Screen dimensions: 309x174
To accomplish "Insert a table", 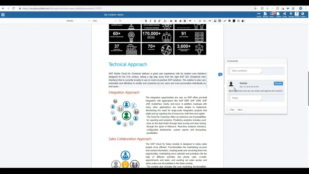I will (x=220, y=21).
